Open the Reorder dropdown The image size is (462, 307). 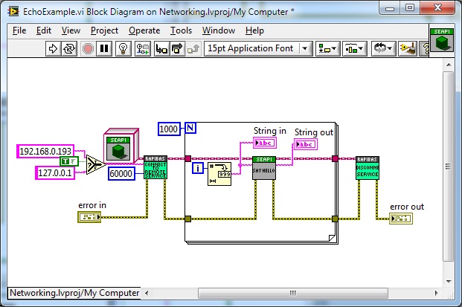tap(383, 48)
